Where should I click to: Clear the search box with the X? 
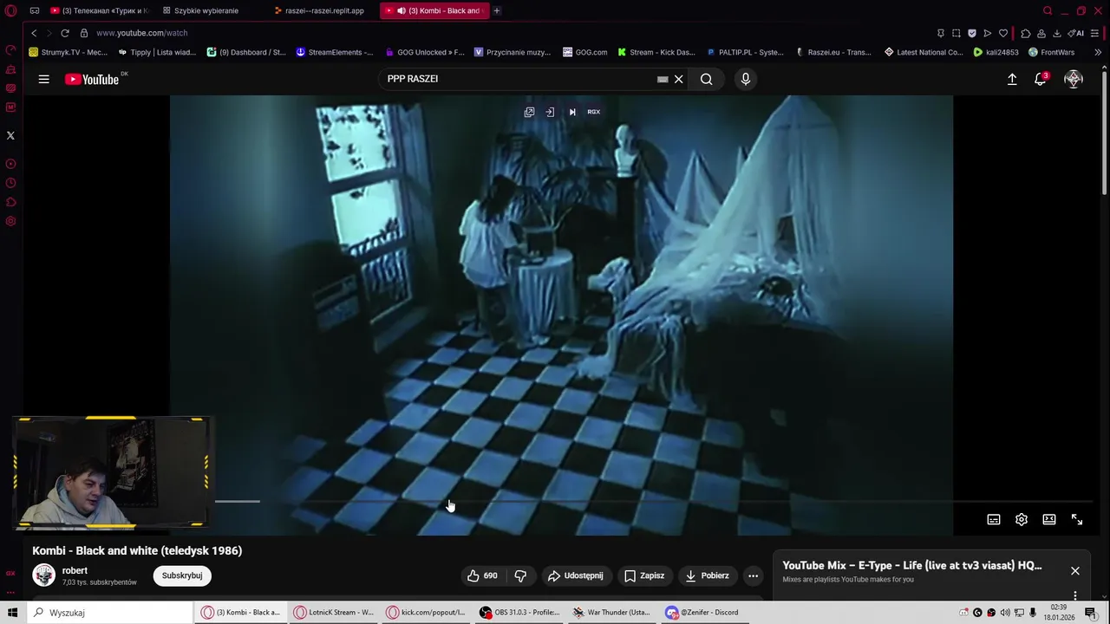tap(679, 79)
